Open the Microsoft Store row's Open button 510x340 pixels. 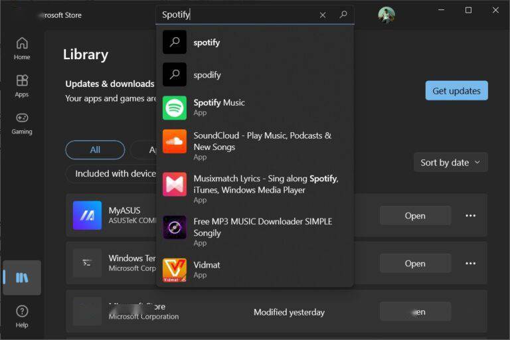pos(415,311)
